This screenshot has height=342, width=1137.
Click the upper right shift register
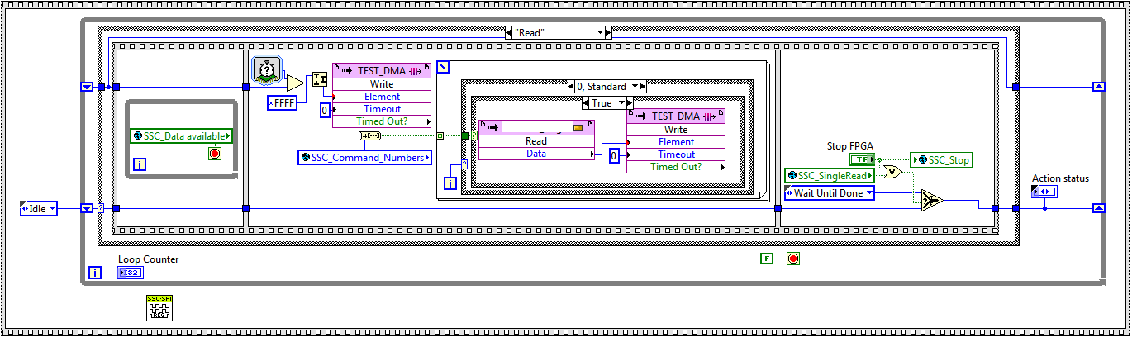coord(1098,87)
